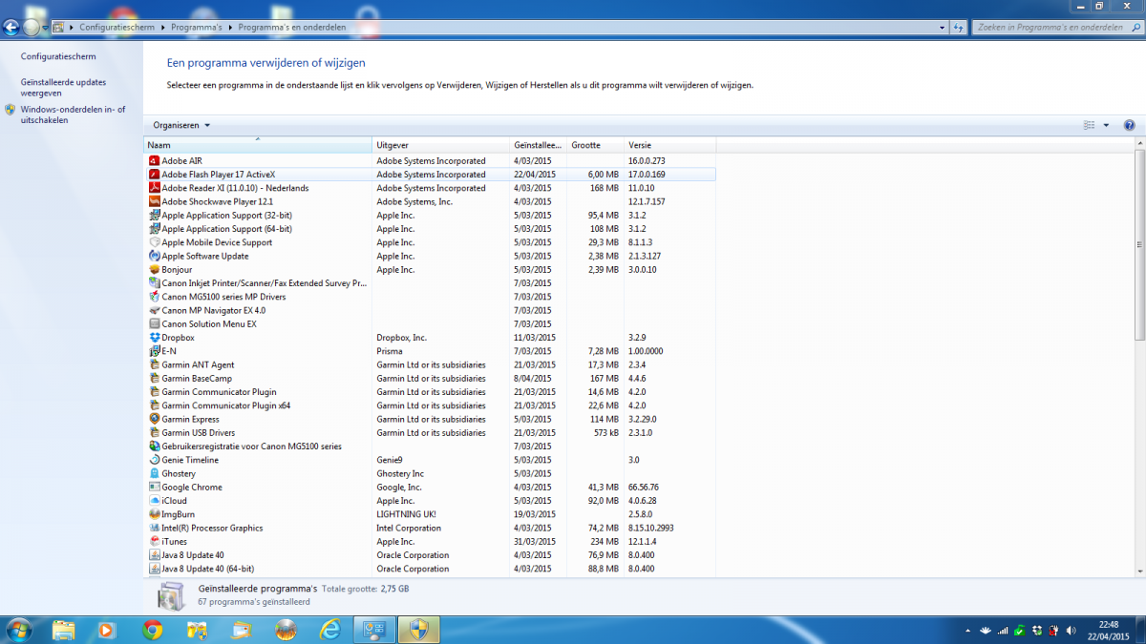Click the Adobe AIR program icon

pos(154,161)
